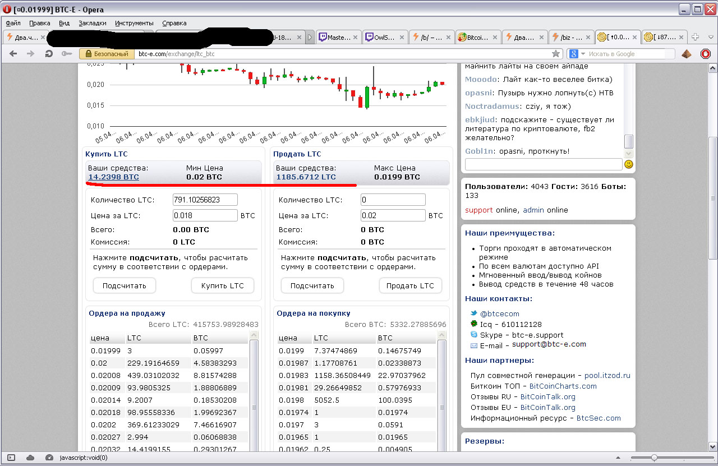Click the 14.2398 BTC balance link
Screen dimensions: 718x466
click(113, 177)
